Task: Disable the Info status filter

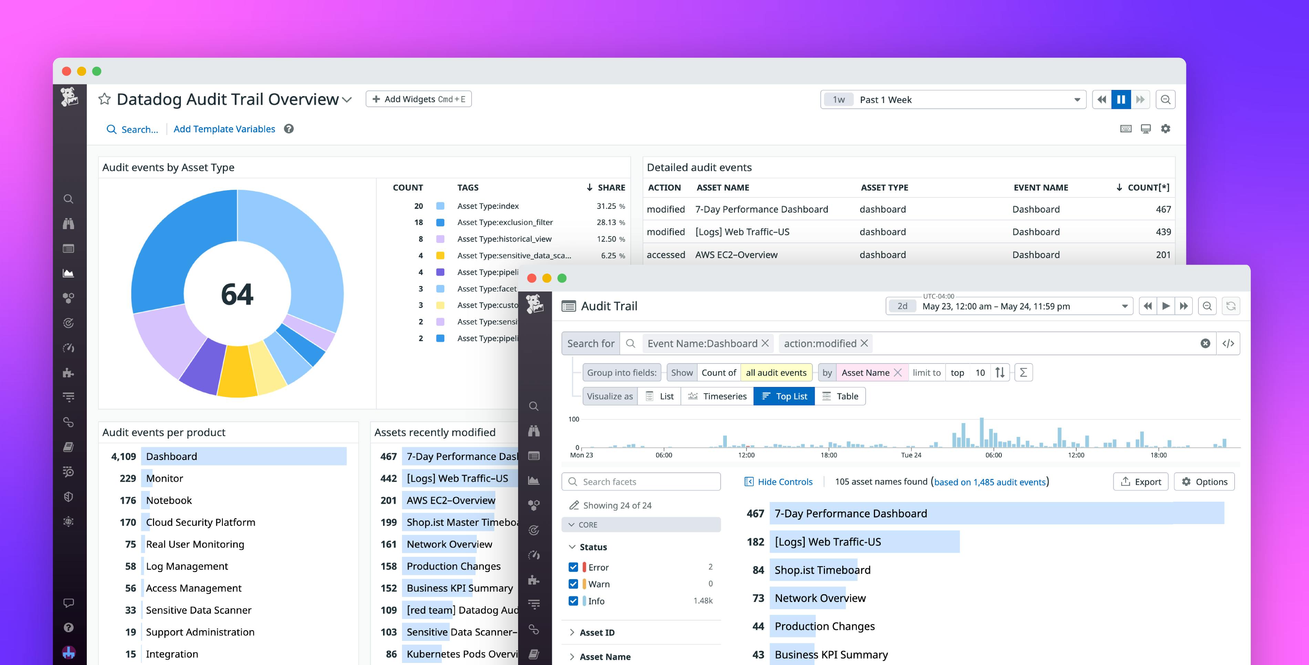Action: tap(574, 601)
